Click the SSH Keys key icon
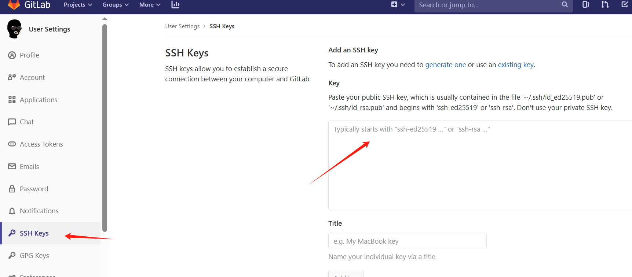Viewport: 632px width, 277px height. (12, 233)
